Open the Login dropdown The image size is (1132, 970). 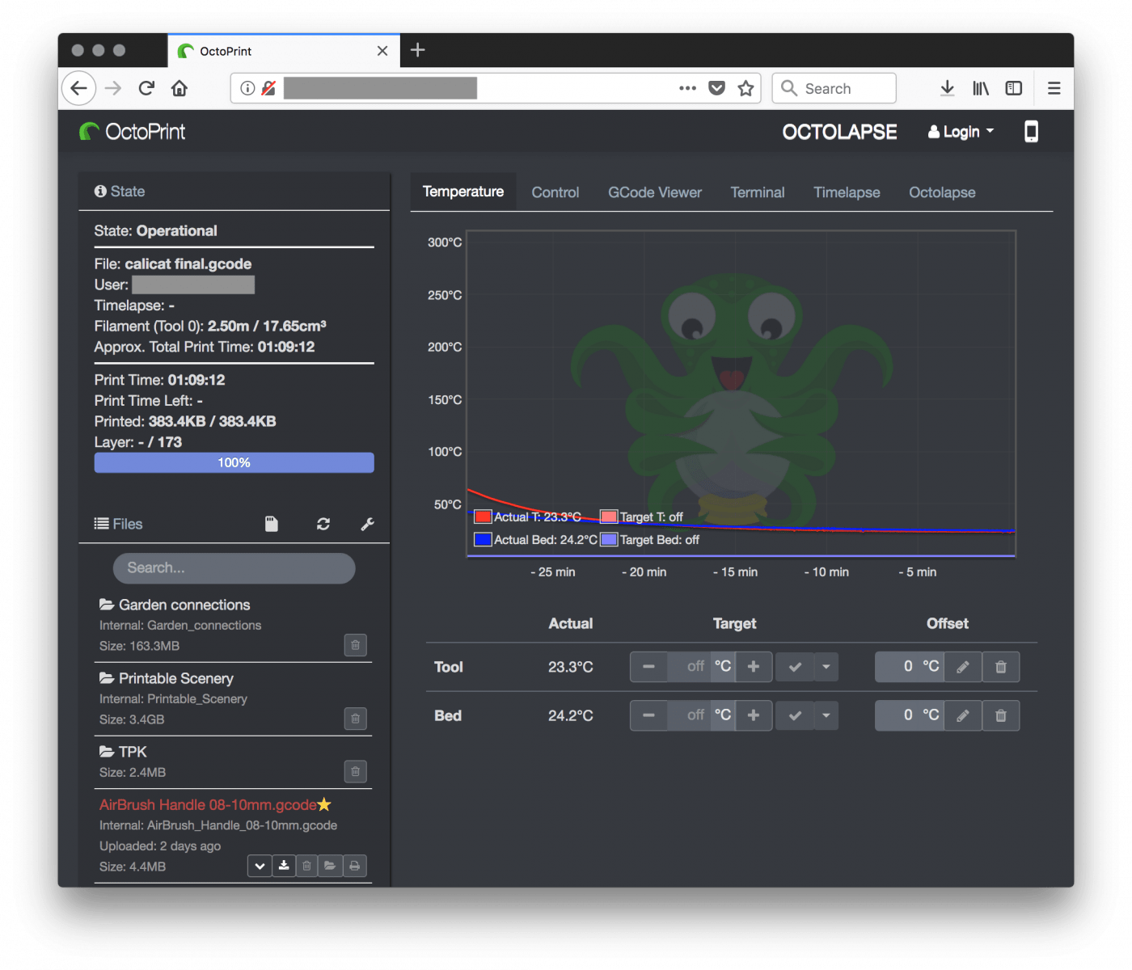coord(961,132)
